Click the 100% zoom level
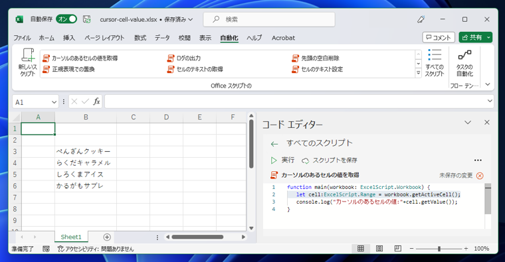This screenshot has height=262, width=505. pos(482,249)
